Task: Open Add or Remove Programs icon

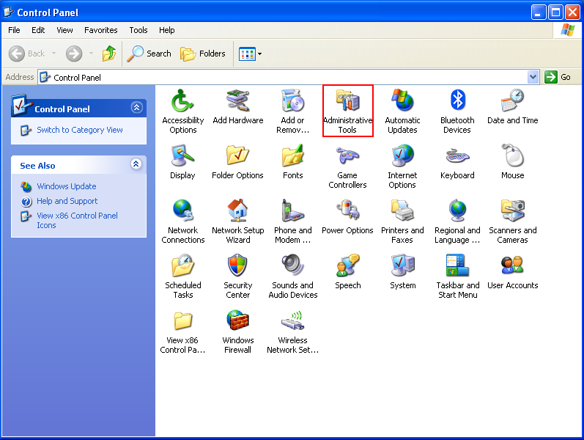Action: click(x=293, y=111)
